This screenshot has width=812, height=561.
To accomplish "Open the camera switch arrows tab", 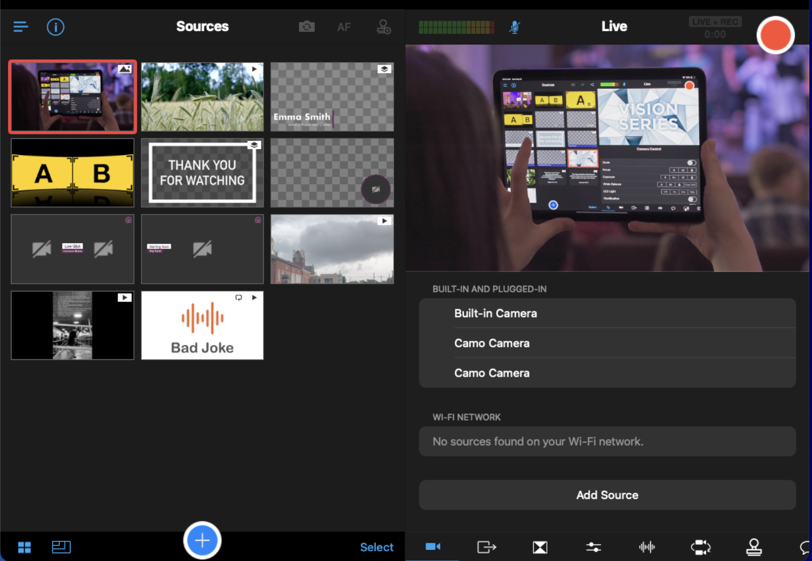I will point(701,547).
